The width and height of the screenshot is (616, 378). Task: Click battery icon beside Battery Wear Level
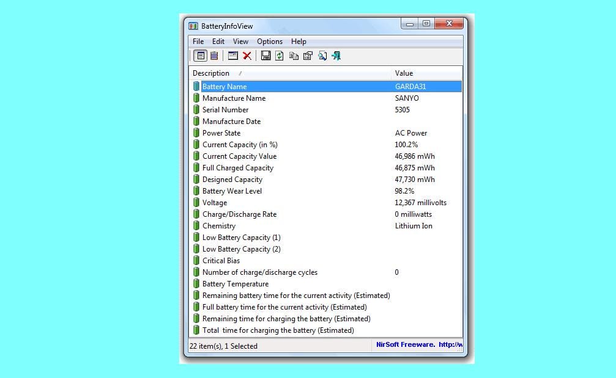196,191
